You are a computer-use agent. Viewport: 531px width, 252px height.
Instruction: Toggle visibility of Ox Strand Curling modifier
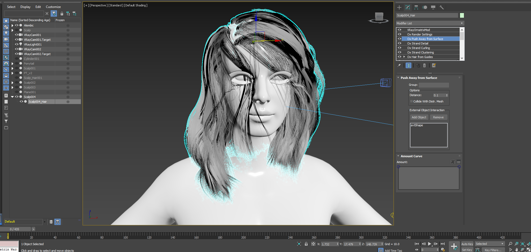(x=400, y=48)
